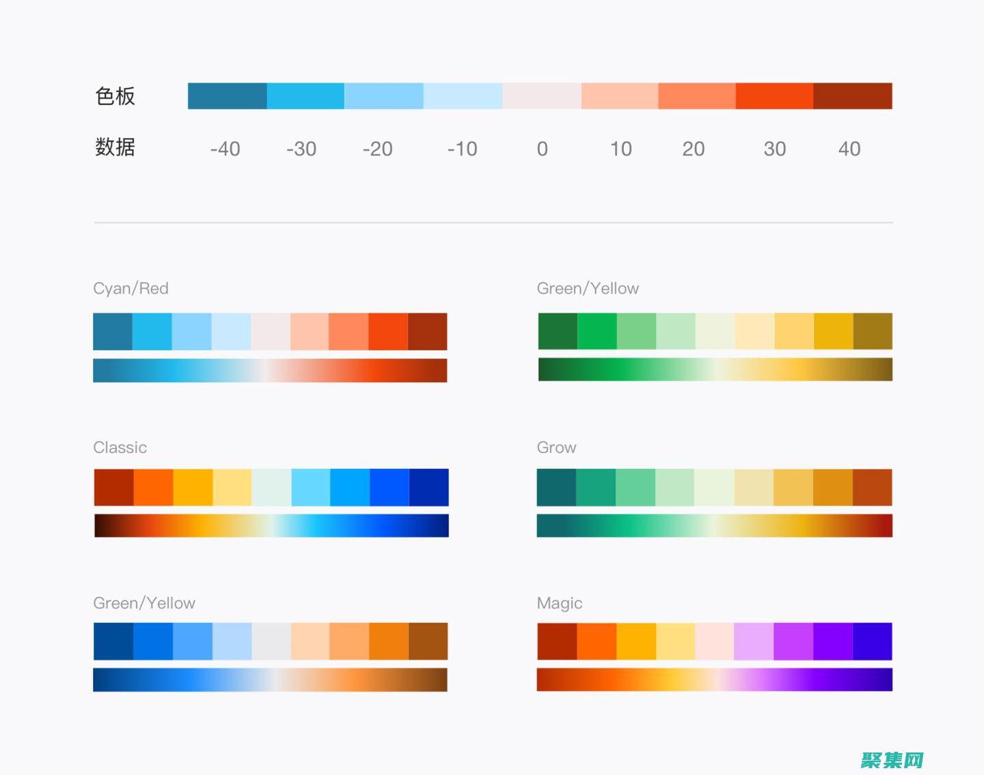
Task: Select the deep blue swatch in the Classic palette
Action: click(428, 487)
